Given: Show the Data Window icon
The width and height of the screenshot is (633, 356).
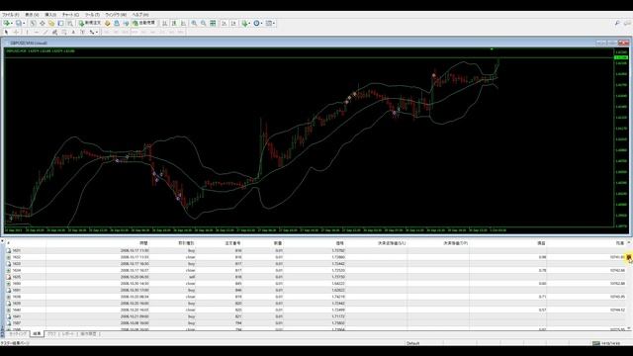Looking at the screenshot, I should [x=42, y=23].
